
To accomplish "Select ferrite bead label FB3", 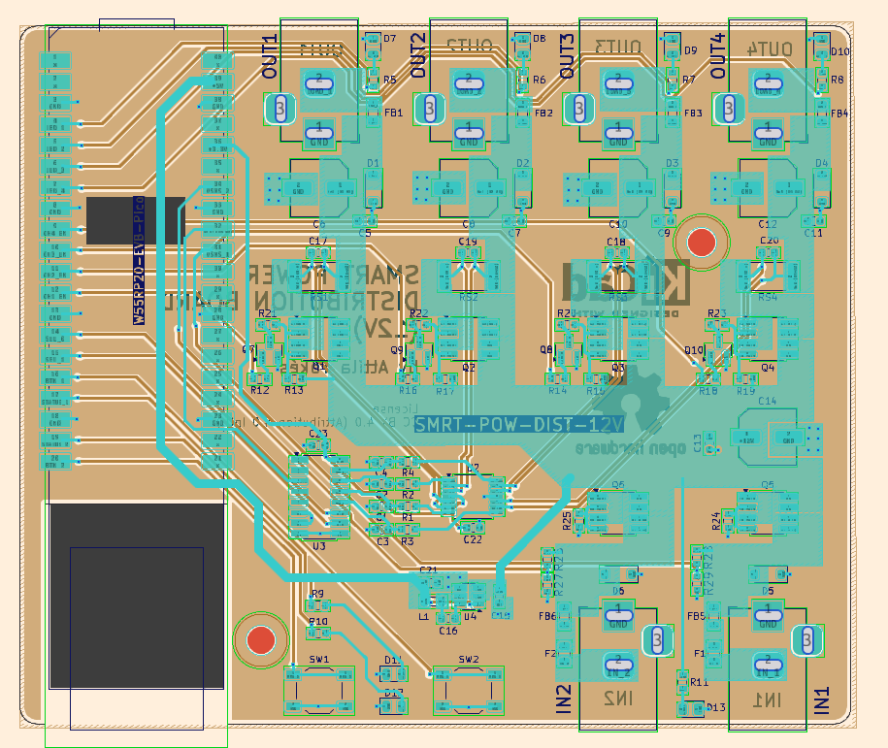I will [693, 113].
